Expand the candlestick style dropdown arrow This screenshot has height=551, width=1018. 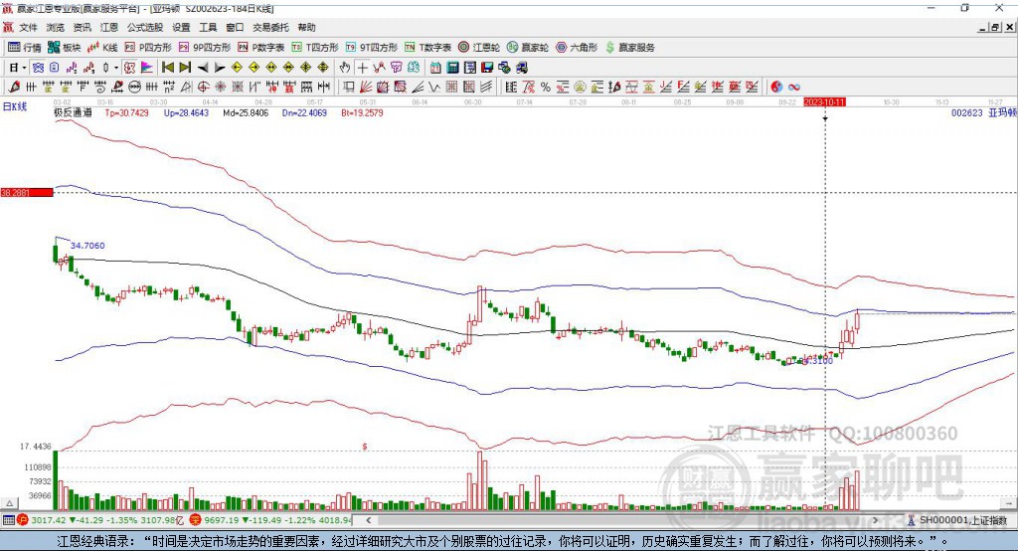coord(116,68)
